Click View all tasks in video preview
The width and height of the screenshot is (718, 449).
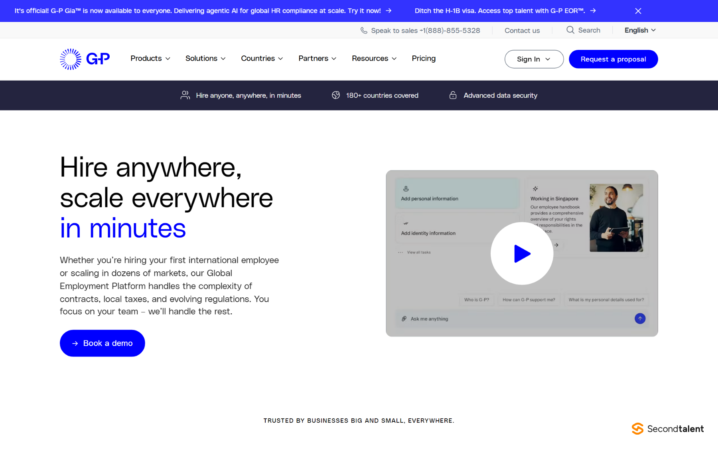(419, 252)
